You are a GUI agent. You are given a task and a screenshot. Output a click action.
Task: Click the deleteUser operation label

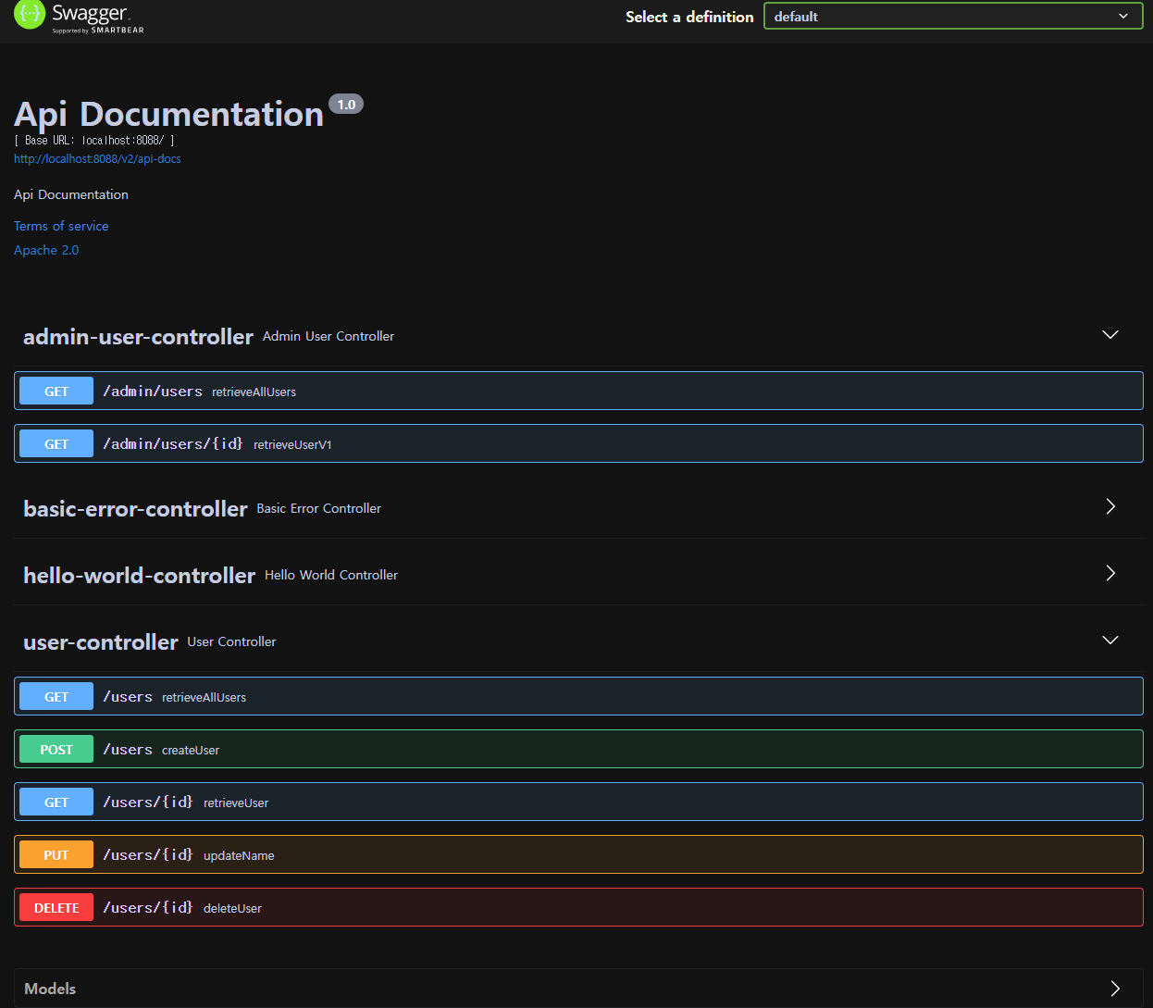[232, 909]
